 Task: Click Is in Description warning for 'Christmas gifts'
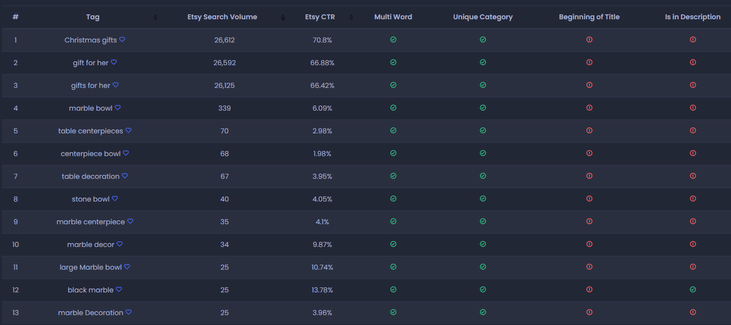pyautogui.click(x=693, y=40)
